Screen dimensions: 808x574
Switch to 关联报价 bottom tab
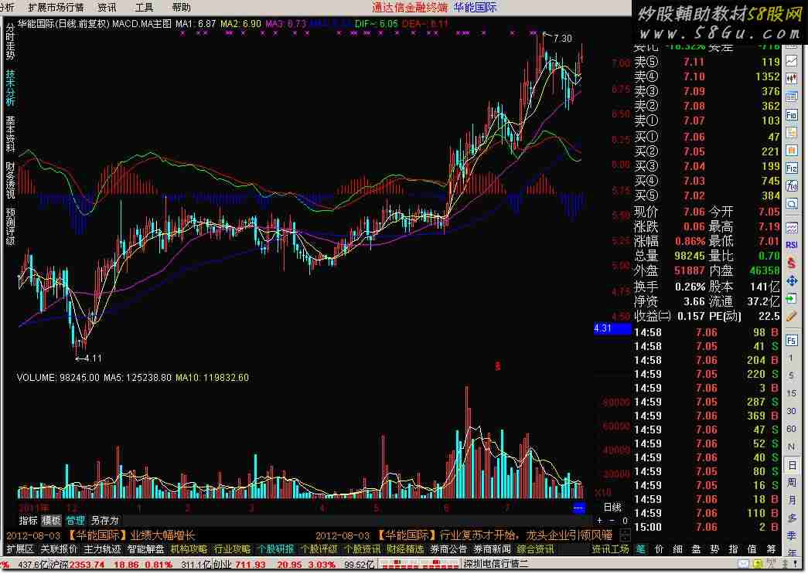click(x=59, y=550)
